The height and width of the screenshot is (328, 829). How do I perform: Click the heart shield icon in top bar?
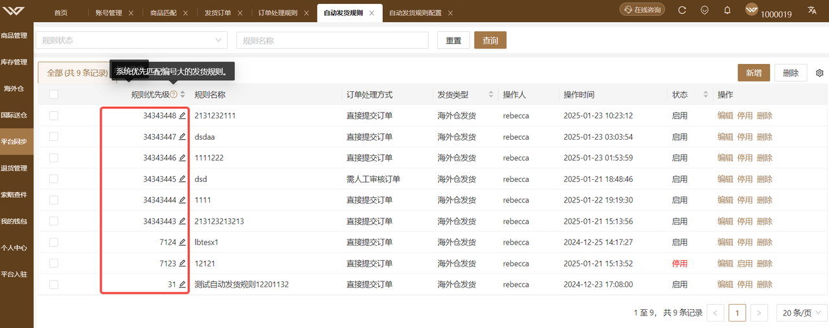[705, 10]
